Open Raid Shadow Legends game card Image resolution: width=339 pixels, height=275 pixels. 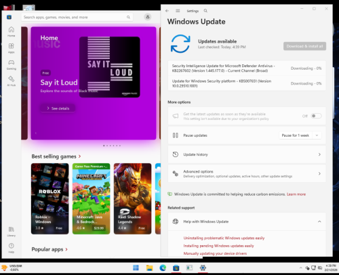point(132,198)
